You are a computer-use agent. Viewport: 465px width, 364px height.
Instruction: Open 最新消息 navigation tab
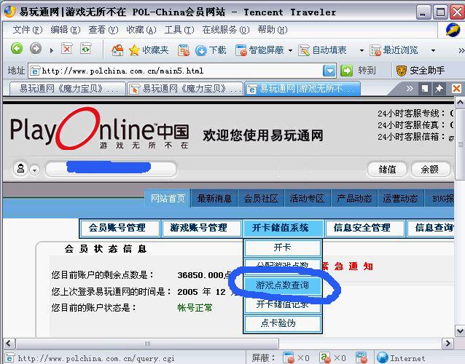tap(214, 198)
